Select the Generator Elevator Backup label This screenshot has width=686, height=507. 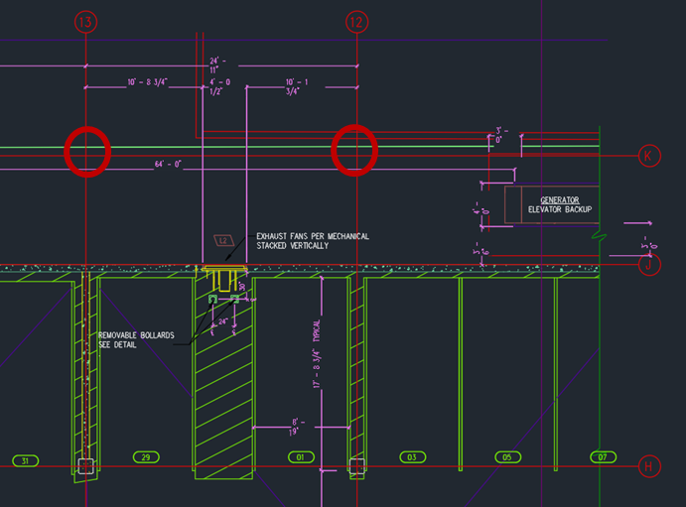[x=558, y=205]
